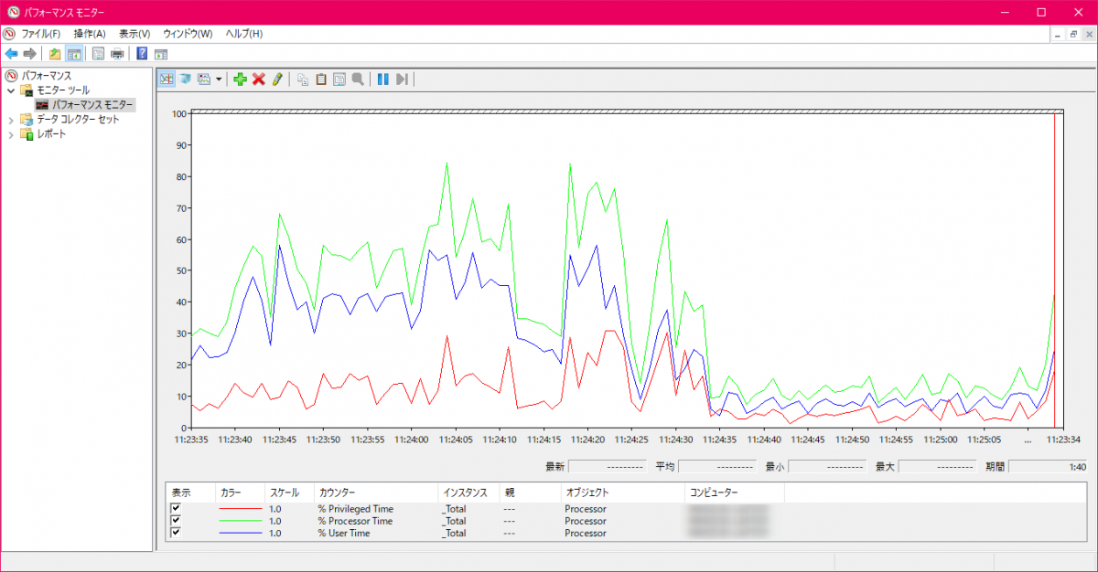Click the Paste Counter List clipboard icon
The image size is (1098, 572).
pos(321,79)
